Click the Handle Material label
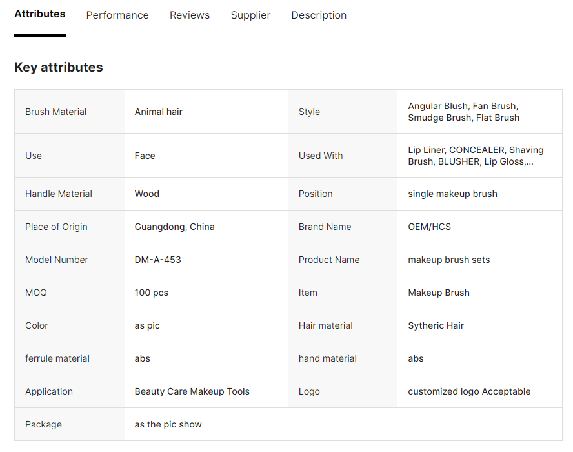This screenshot has width=573, height=452. point(59,194)
